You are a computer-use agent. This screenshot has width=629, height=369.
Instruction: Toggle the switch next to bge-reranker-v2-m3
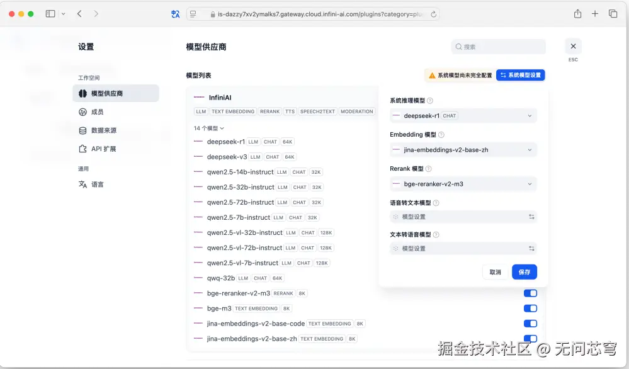pyautogui.click(x=530, y=293)
